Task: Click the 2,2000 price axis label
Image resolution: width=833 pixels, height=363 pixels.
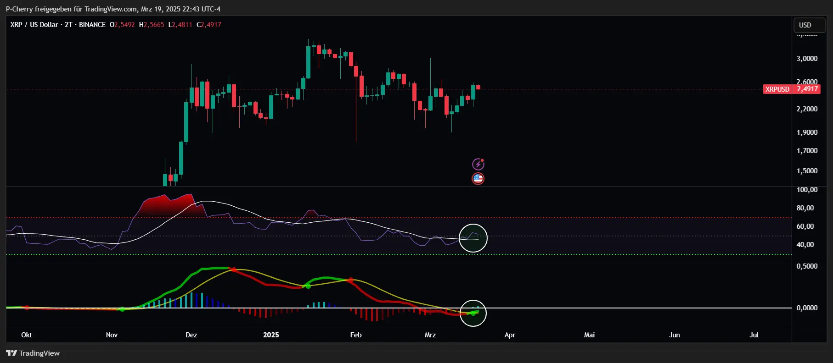Action: click(x=807, y=109)
